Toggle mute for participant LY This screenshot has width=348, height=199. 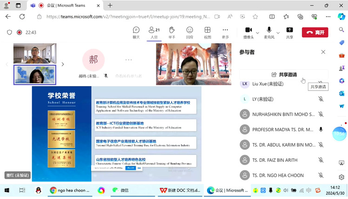[x=321, y=99]
